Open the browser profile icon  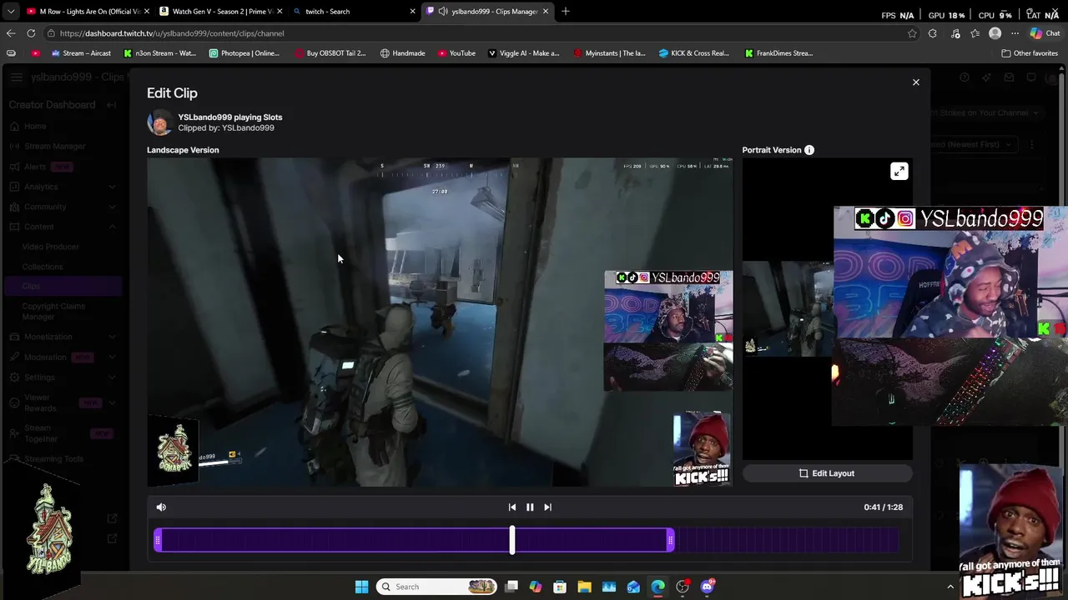coord(995,33)
